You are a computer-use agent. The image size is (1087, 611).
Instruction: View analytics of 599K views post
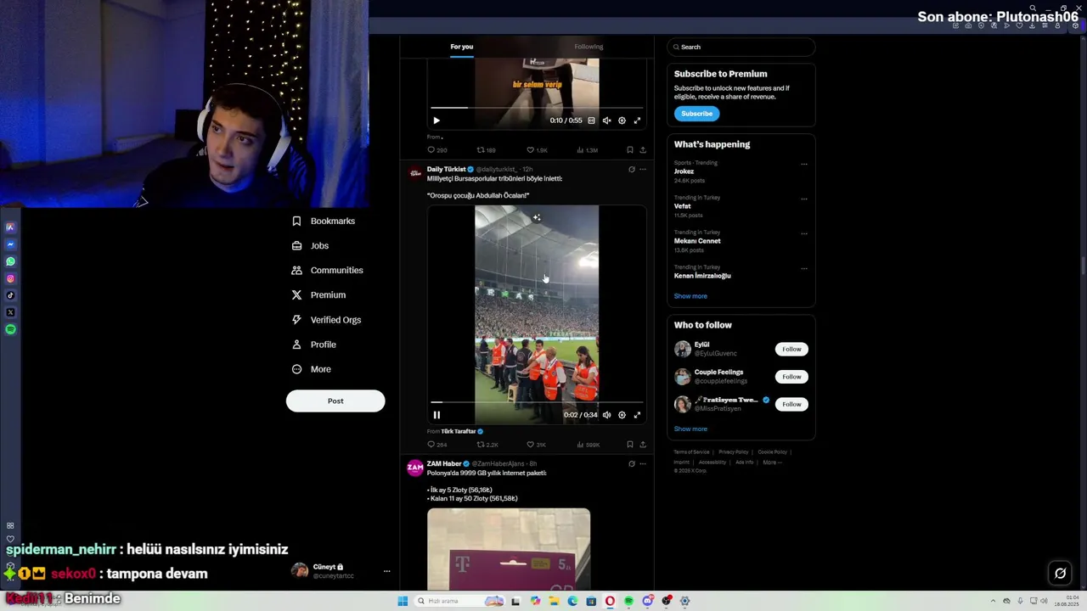coord(589,445)
